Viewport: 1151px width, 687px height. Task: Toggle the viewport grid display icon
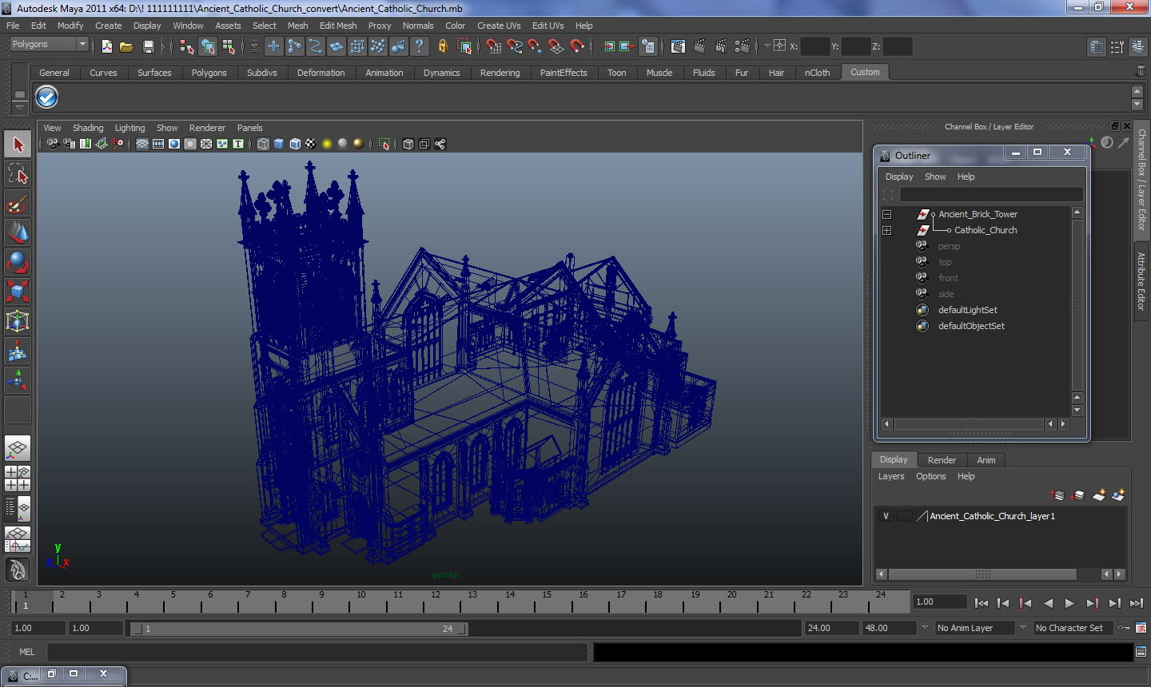point(142,144)
